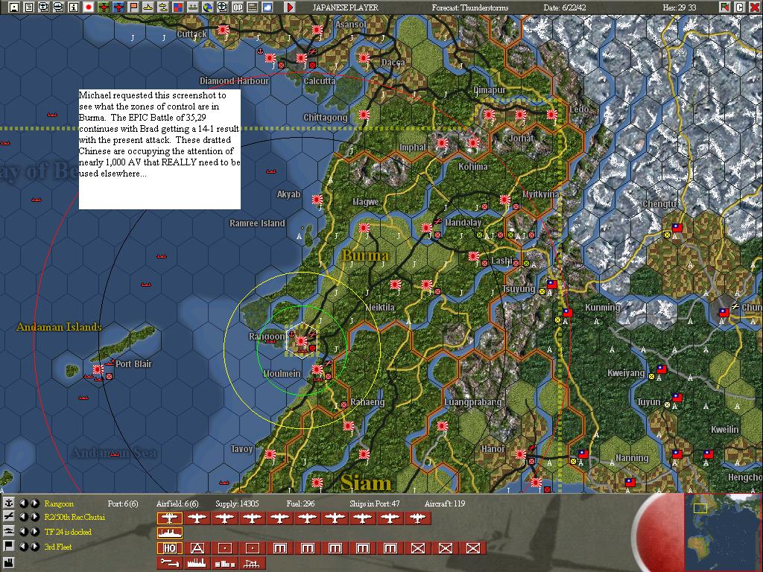The width and height of the screenshot is (763, 572).
Task: Click the Chittagong label on the map
Action: [x=325, y=117]
